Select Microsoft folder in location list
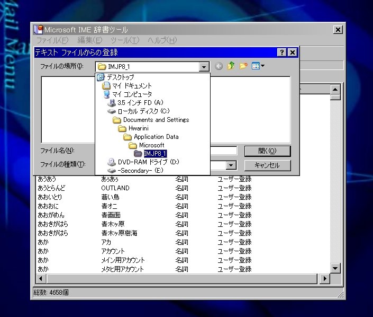Screen dimensions: 373x317 (x=152, y=145)
